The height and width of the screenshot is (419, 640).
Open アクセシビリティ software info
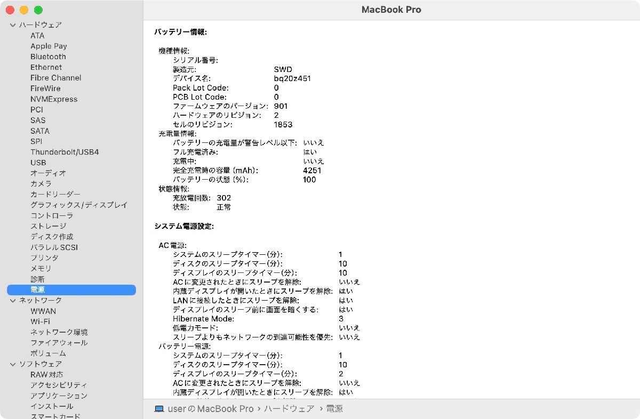pos(59,385)
